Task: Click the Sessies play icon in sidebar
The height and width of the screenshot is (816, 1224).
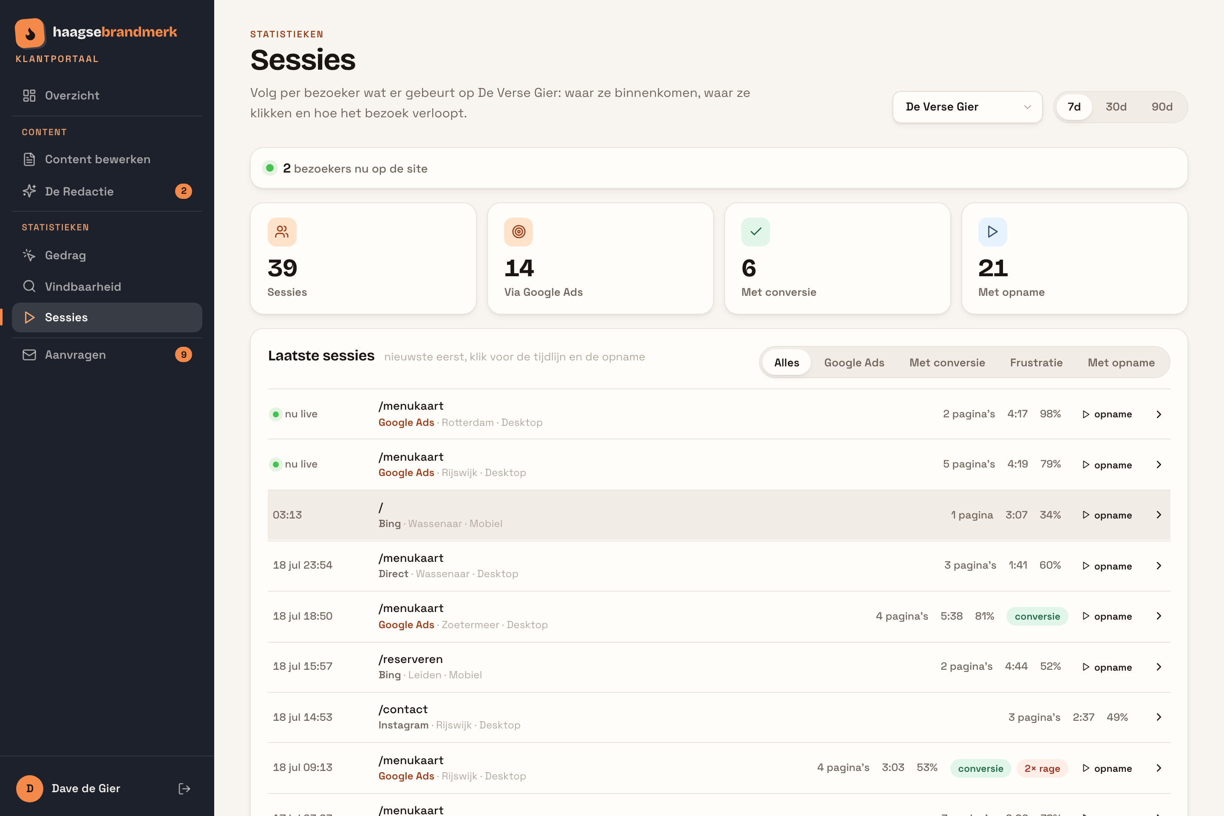Action: click(30, 317)
